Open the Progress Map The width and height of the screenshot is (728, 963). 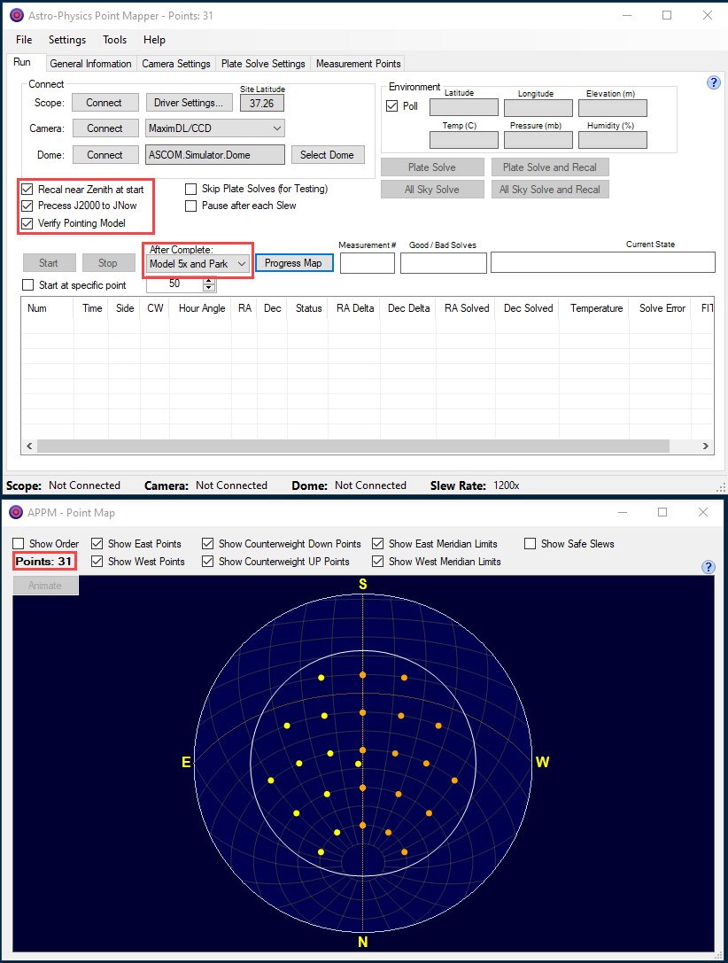294,263
